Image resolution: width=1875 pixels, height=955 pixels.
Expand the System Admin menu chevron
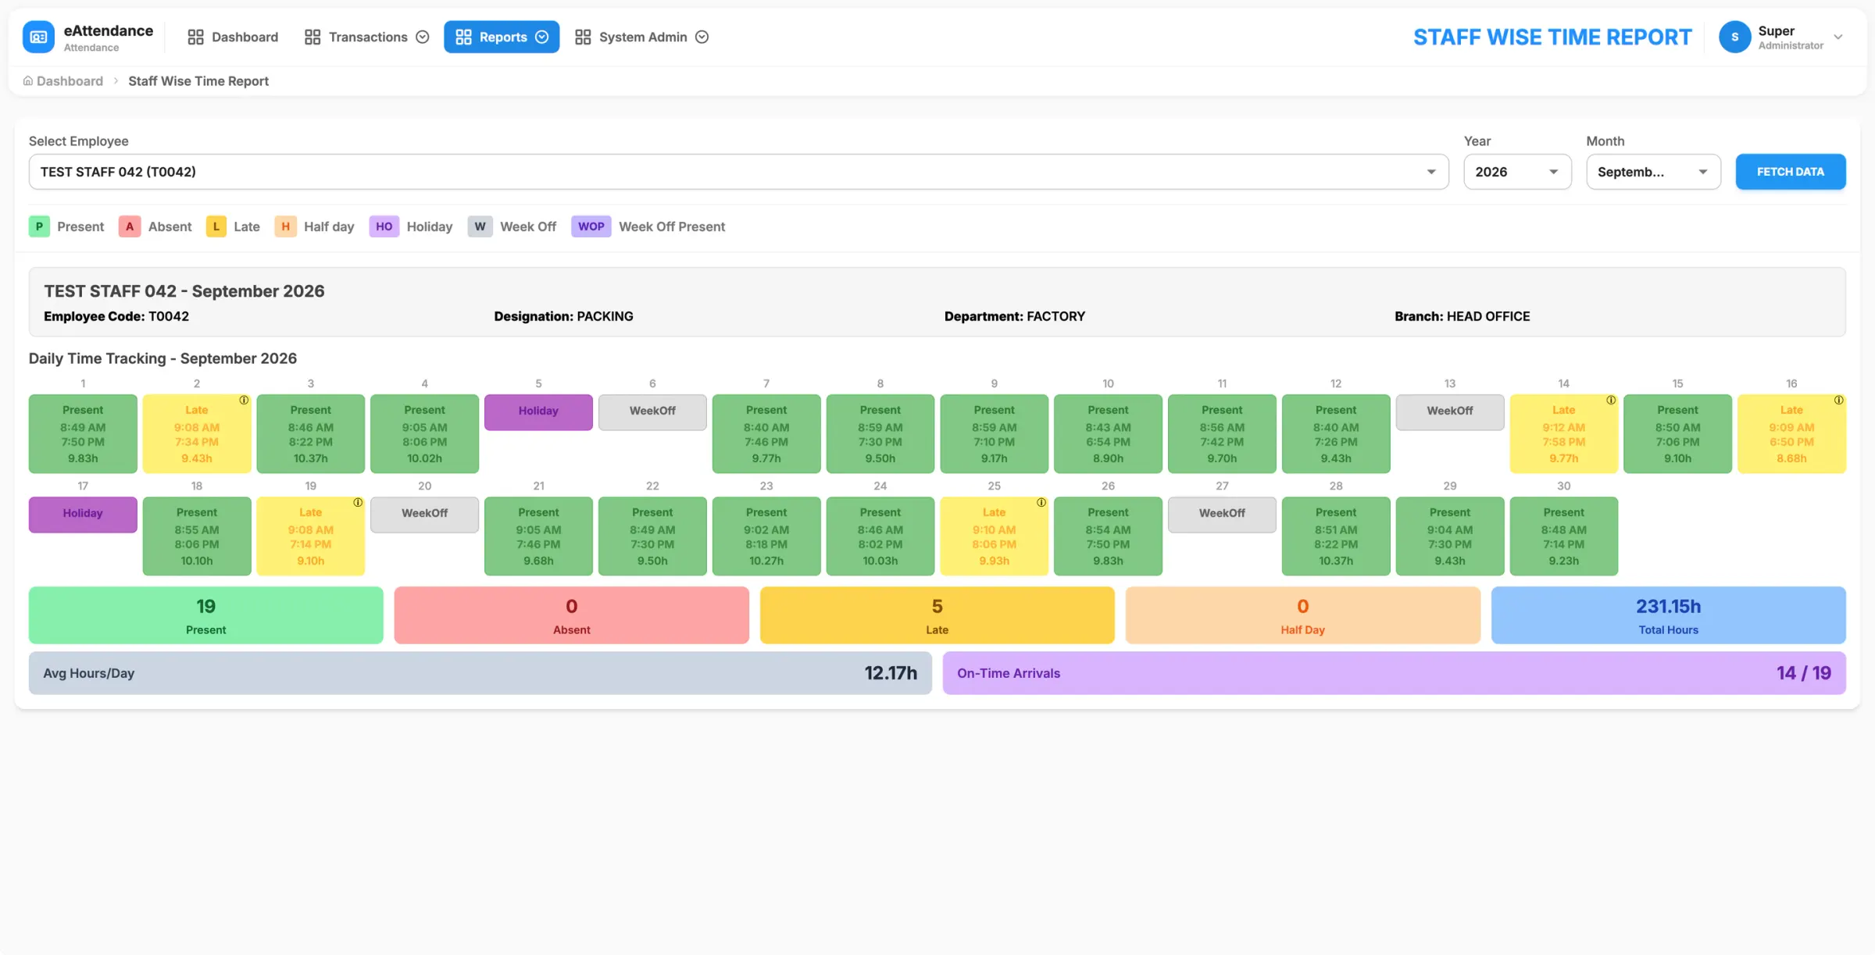702,37
